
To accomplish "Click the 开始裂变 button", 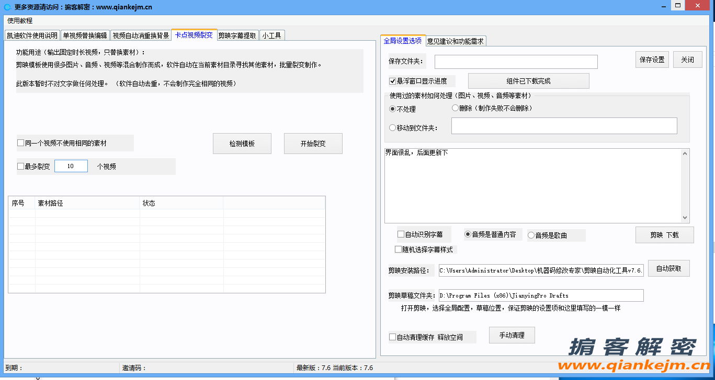I will click(313, 144).
